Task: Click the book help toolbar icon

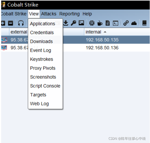Action: (144, 23)
